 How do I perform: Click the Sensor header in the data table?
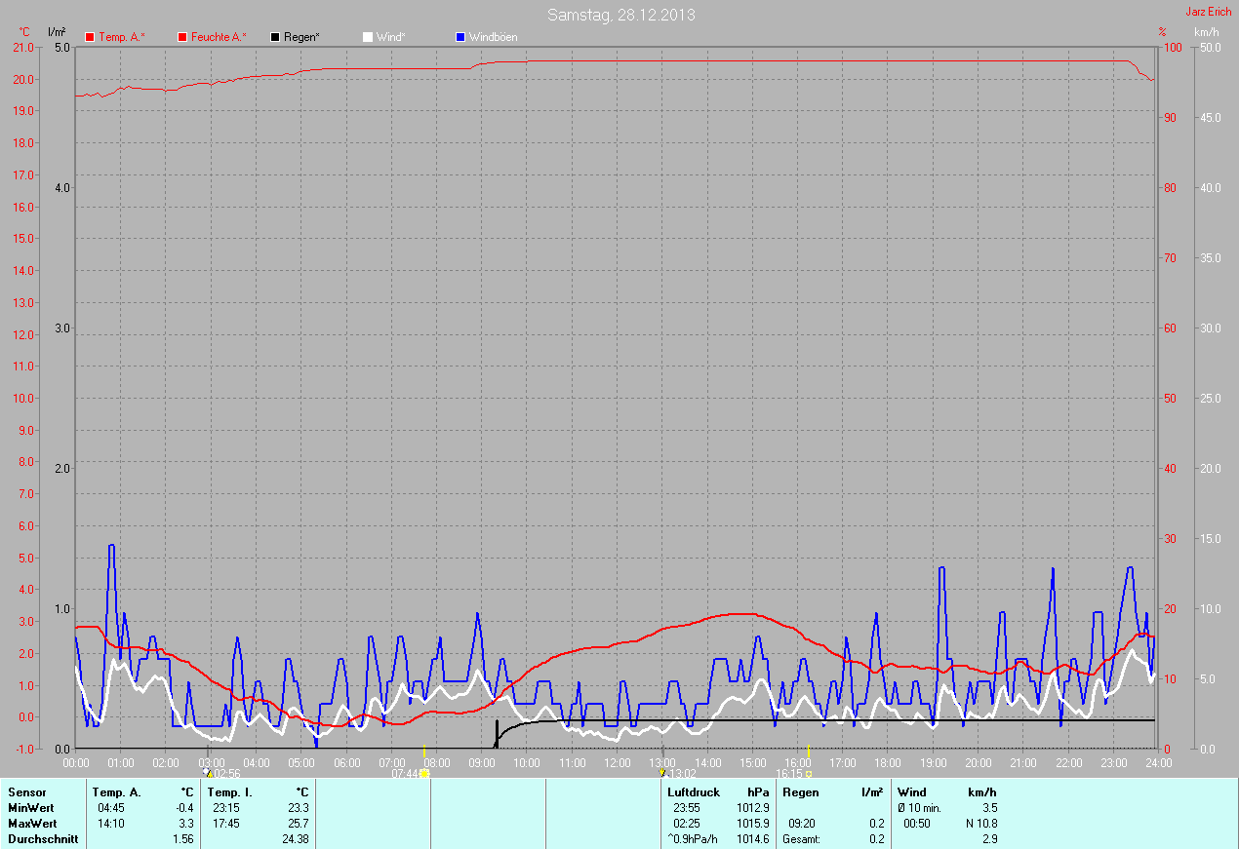pyautogui.click(x=26, y=792)
